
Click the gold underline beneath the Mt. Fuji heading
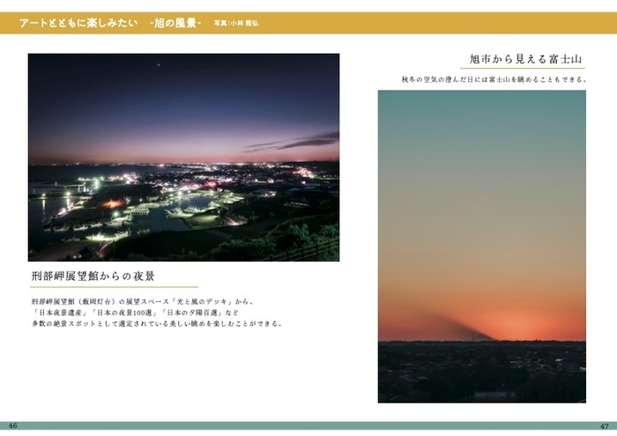pos(523,69)
